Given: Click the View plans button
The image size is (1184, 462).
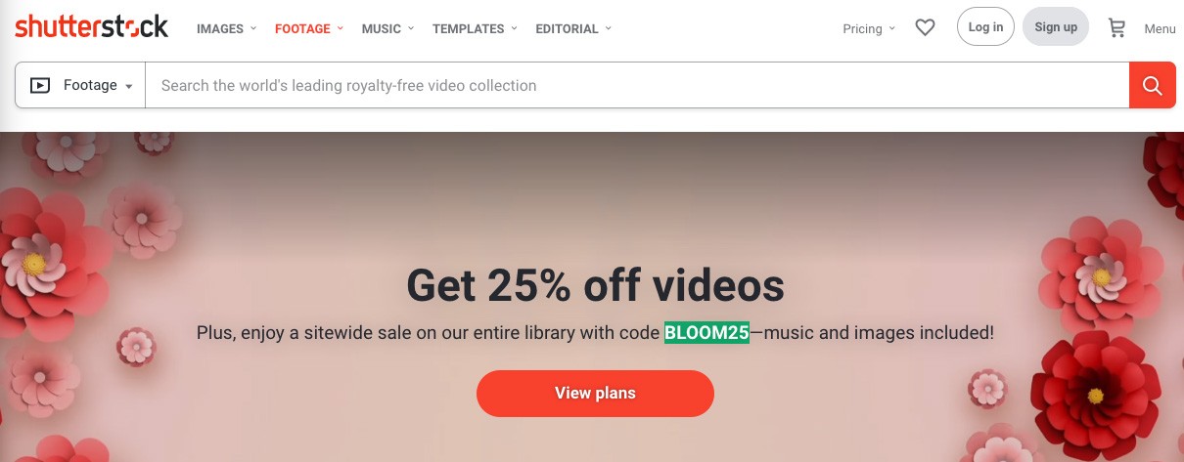Looking at the screenshot, I should [x=595, y=394].
